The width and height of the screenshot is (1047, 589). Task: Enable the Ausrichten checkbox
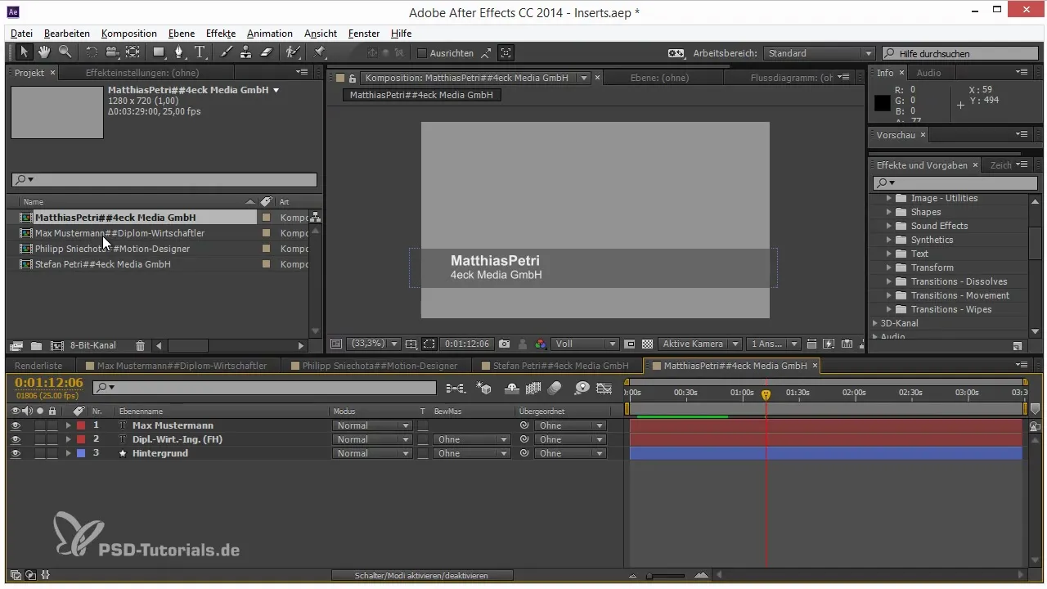[422, 53]
